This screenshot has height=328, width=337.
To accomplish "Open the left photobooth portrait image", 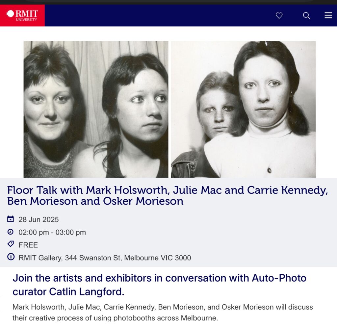I will tap(96, 109).
